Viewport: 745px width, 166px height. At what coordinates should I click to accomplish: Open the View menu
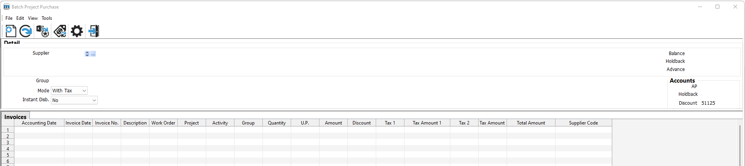[x=33, y=18]
